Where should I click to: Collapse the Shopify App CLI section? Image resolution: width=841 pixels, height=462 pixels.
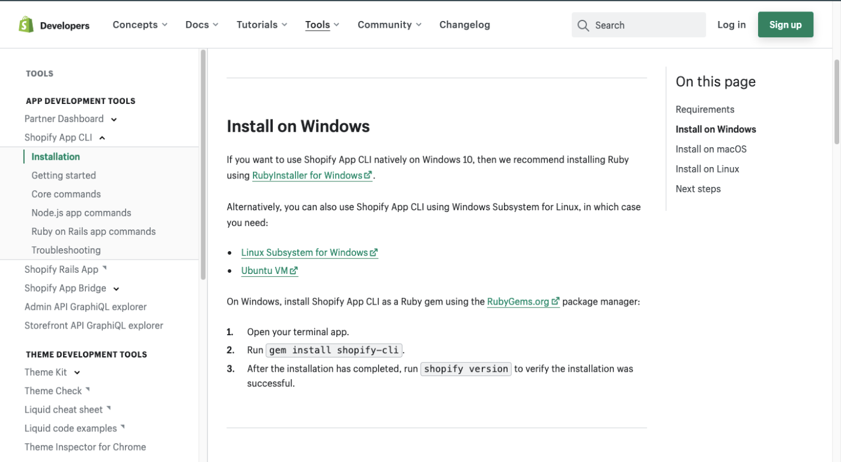(102, 138)
